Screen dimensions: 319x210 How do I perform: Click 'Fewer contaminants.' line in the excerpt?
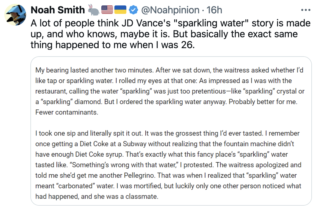click(x=67, y=112)
